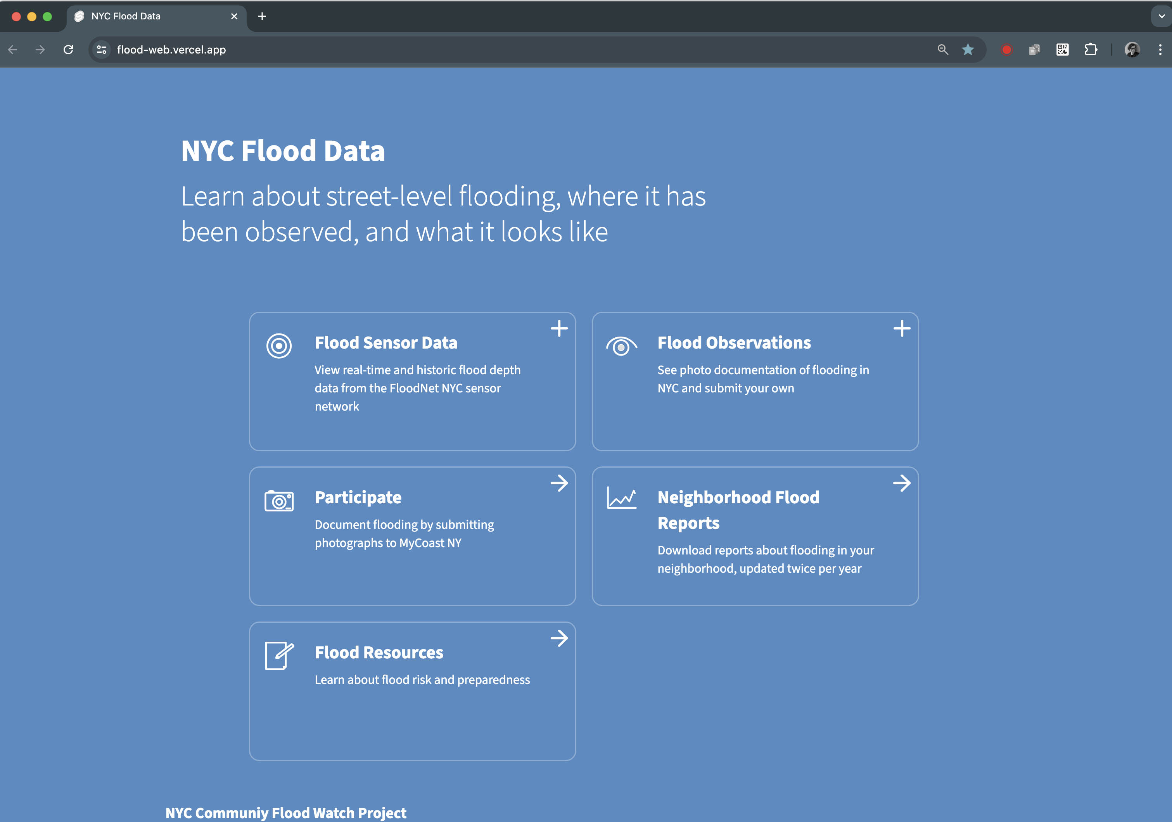
Task: Open the tab search dropdown chevron
Action: (1161, 16)
